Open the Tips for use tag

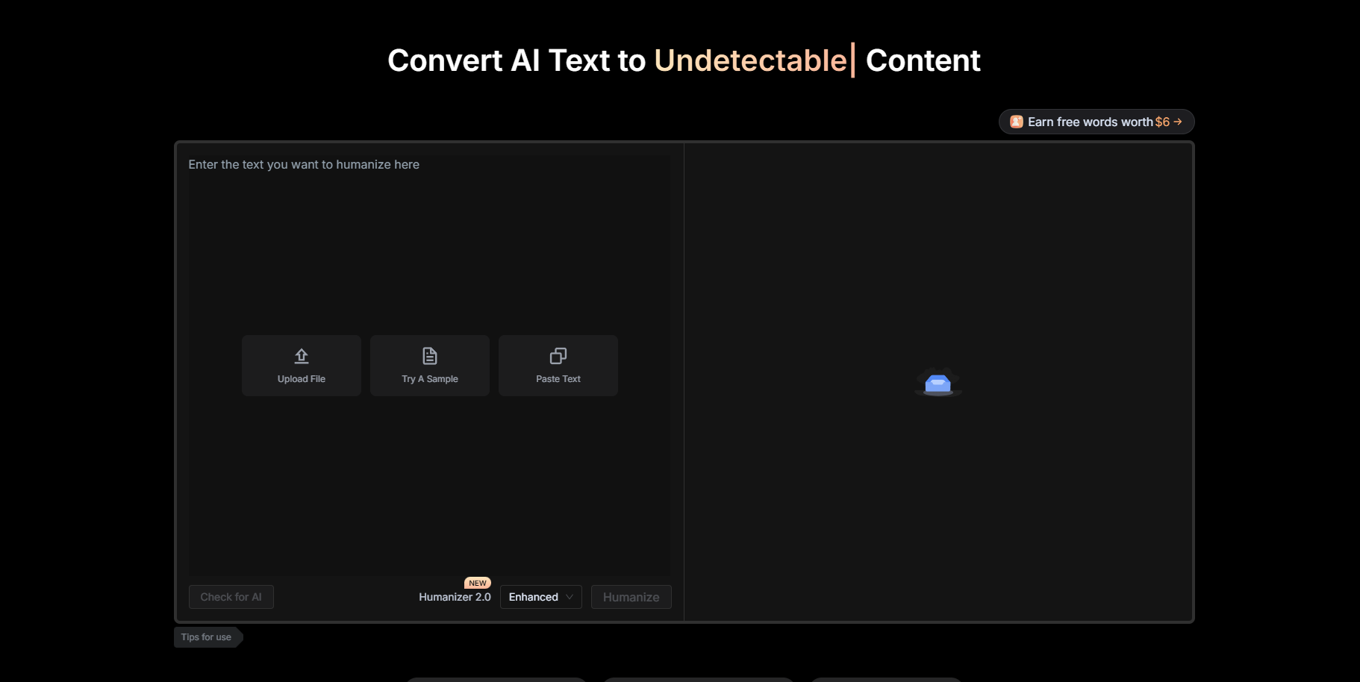pyautogui.click(x=208, y=637)
